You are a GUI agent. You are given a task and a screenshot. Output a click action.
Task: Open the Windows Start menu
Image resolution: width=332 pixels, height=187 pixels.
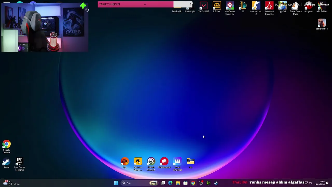point(116,183)
